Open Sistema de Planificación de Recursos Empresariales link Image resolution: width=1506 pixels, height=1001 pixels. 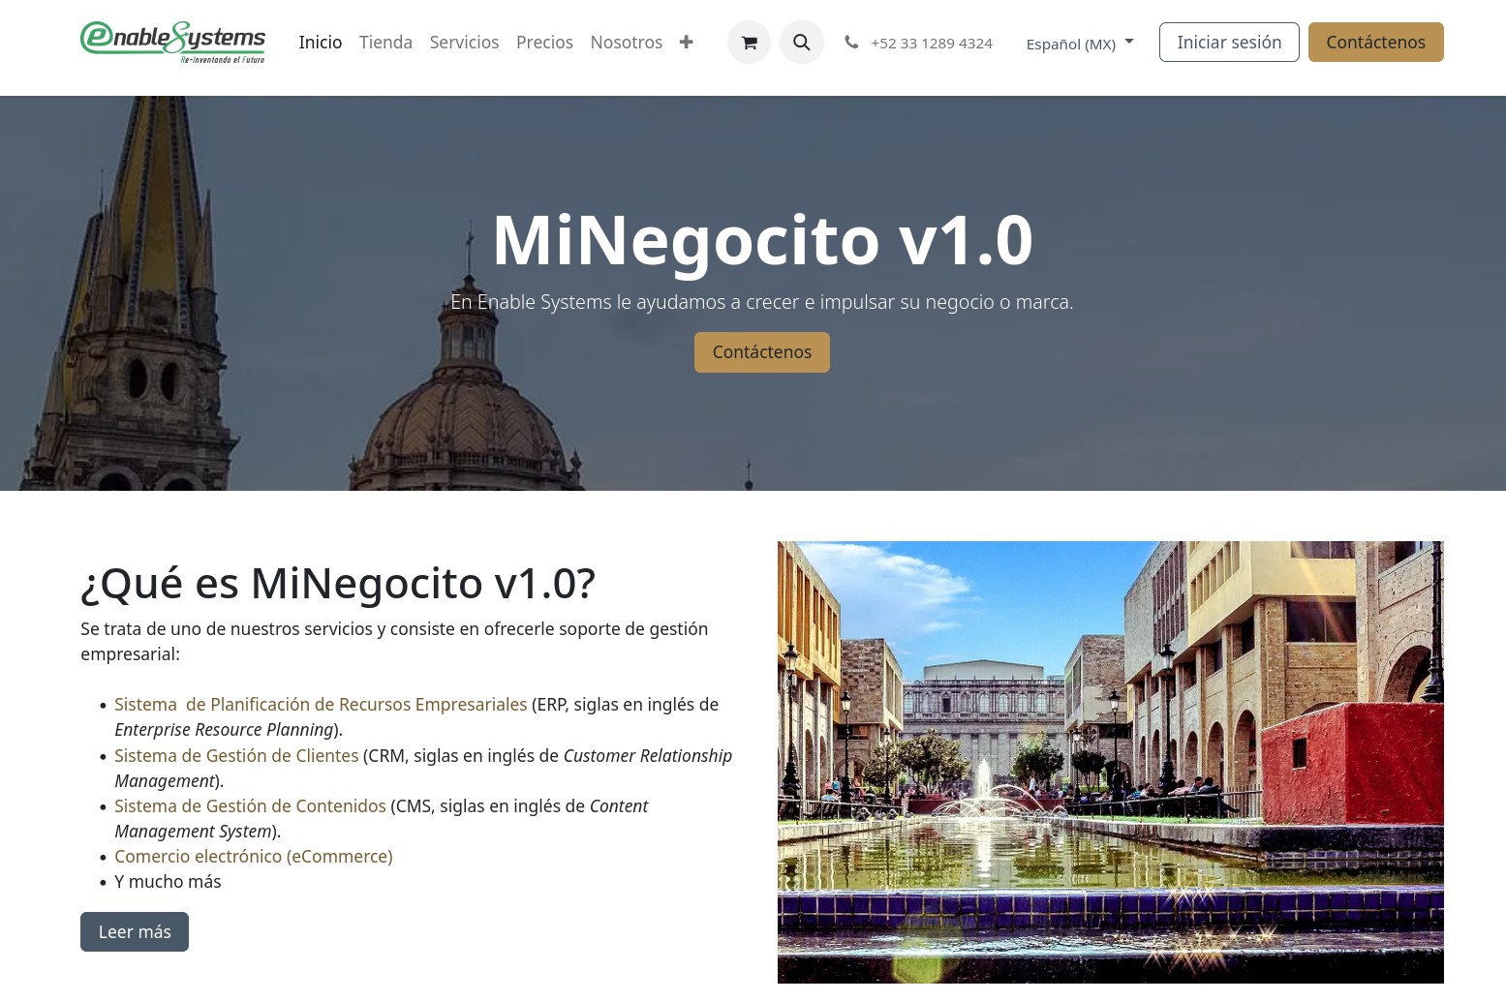(x=321, y=705)
